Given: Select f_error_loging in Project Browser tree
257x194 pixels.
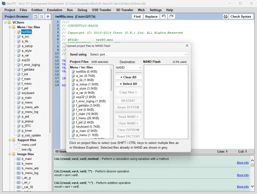Looking at the screenshot, I should pyautogui.click(x=30, y=65).
